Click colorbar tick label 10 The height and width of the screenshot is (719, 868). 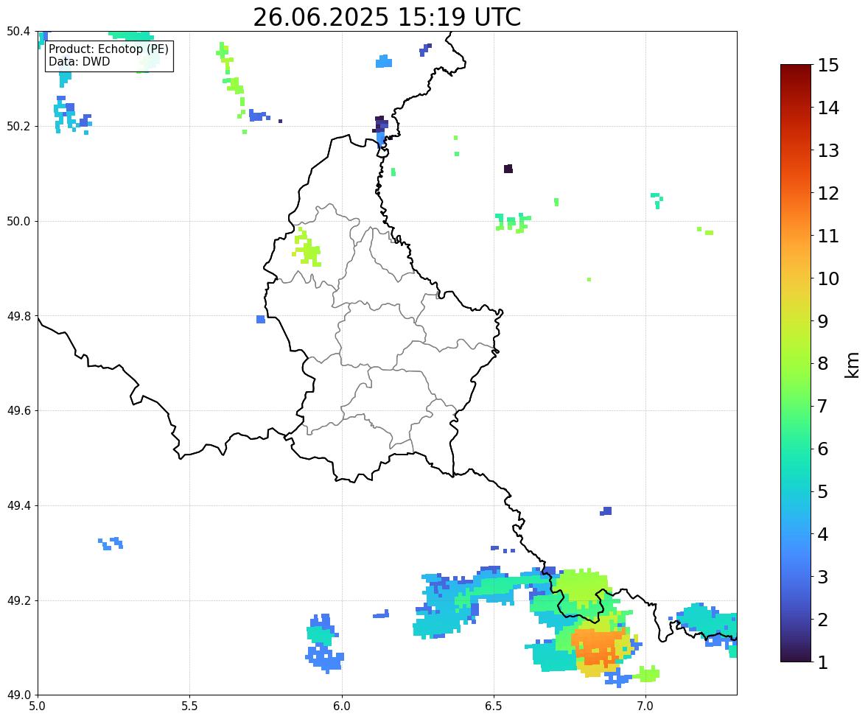(828, 278)
